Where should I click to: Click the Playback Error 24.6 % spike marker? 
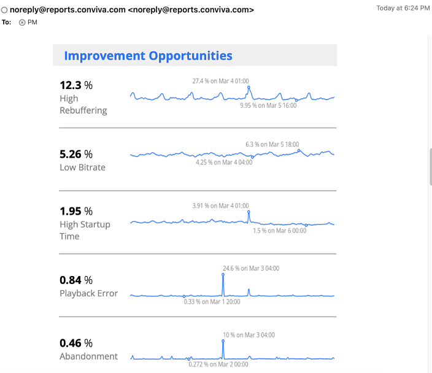tap(223, 275)
